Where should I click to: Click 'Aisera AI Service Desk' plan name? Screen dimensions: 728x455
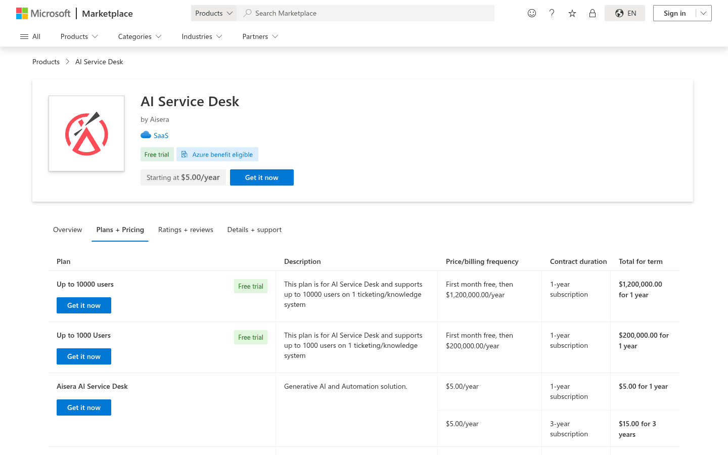tap(92, 386)
